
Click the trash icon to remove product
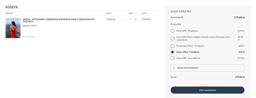24,36
